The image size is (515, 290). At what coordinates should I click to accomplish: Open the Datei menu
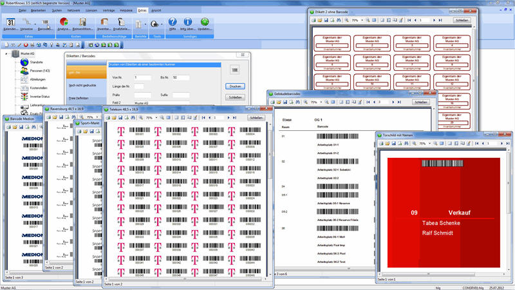click(x=23, y=10)
